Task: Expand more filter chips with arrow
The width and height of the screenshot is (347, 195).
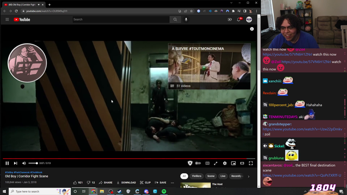Action: tap(249, 177)
